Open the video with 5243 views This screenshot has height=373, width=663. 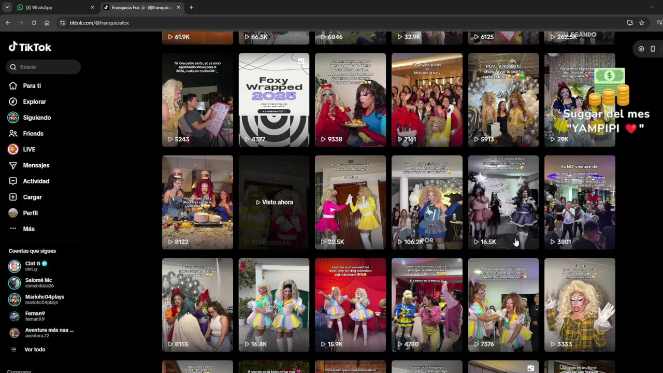197,99
